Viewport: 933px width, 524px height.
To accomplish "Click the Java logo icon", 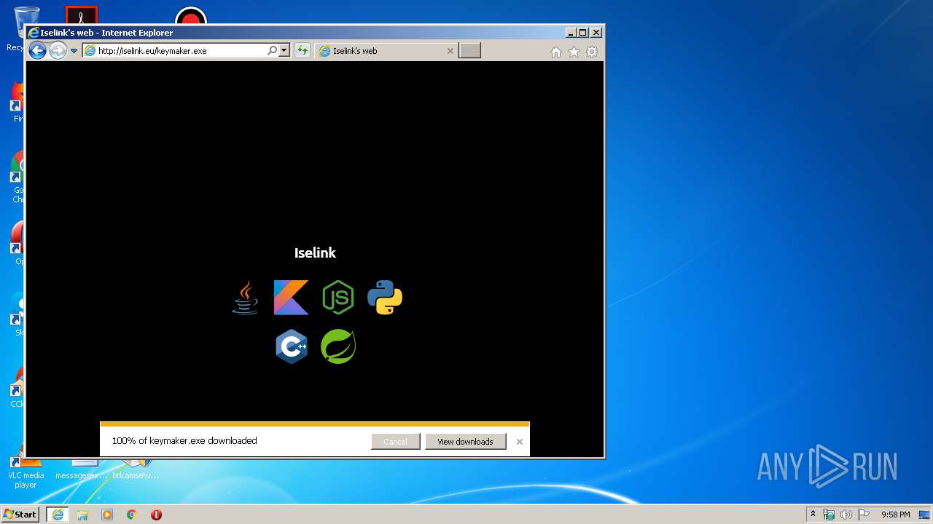I will pos(245,298).
